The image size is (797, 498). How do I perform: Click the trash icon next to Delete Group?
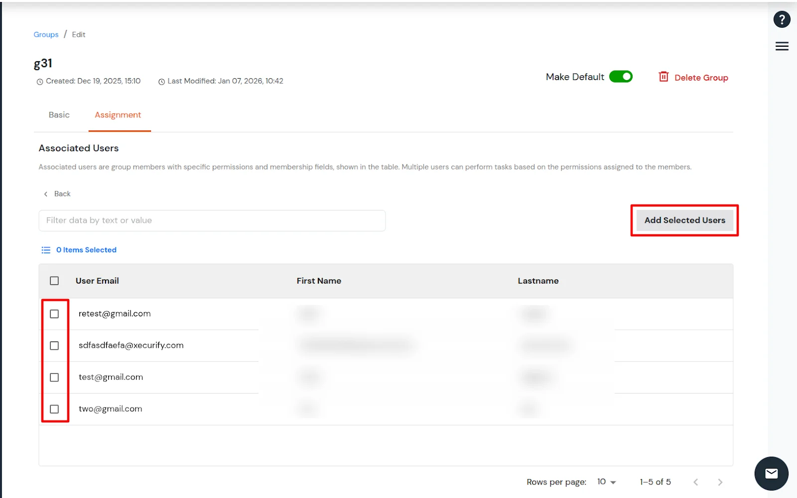pos(664,77)
